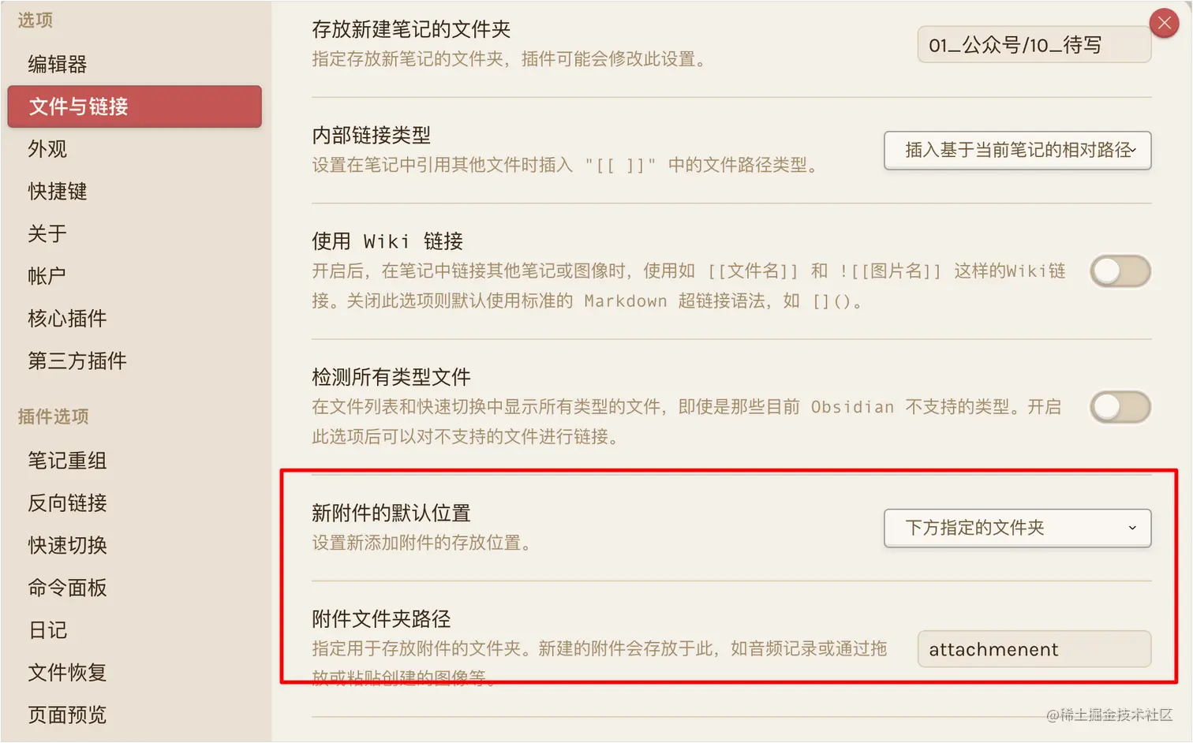Viewport: 1193px width, 743px height.
Task: Close the settings dialog with red X
Action: pos(1165,23)
